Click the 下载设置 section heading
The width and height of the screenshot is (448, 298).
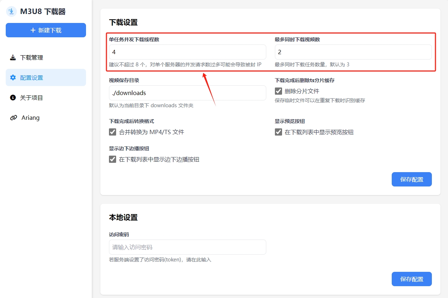[x=123, y=22]
